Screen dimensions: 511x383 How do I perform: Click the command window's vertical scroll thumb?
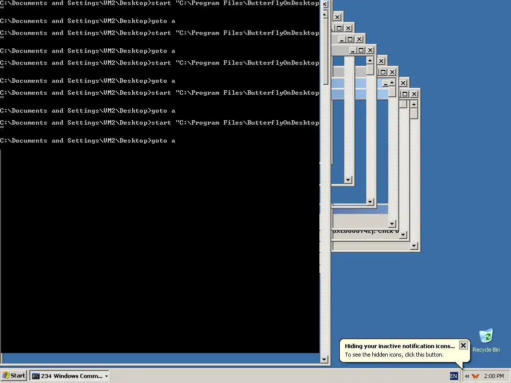point(325,51)
